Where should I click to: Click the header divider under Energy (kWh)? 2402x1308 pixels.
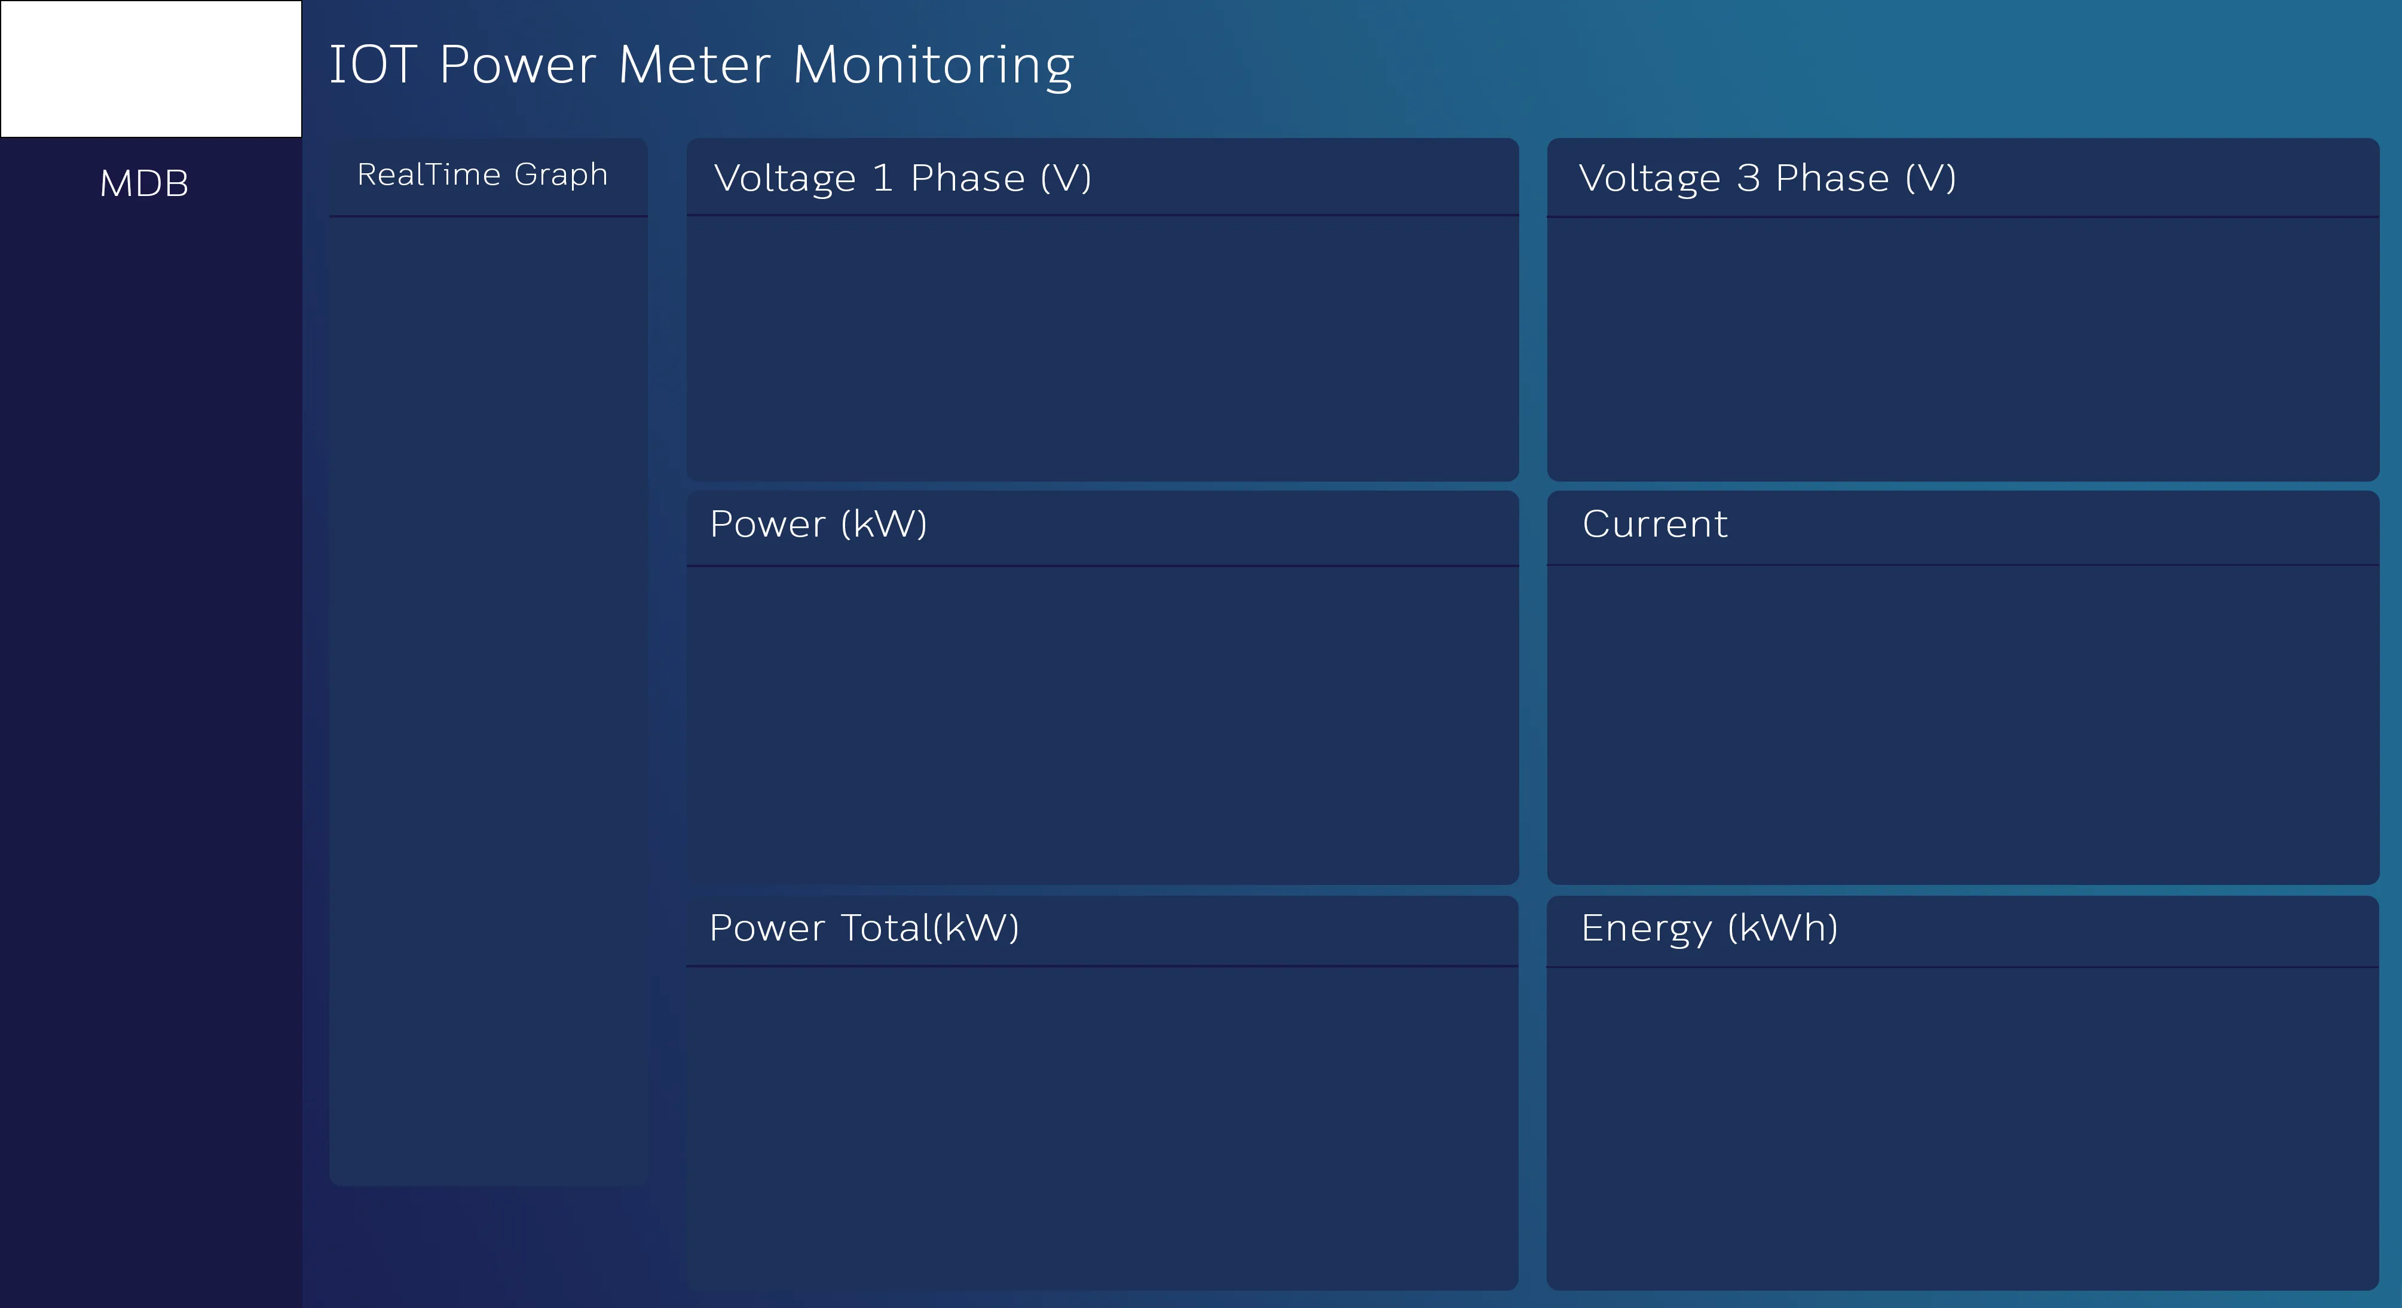[1963, 968]
